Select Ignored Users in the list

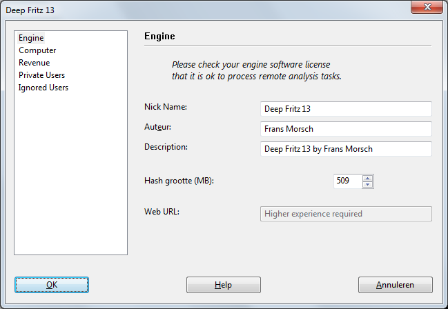point(43,88)
